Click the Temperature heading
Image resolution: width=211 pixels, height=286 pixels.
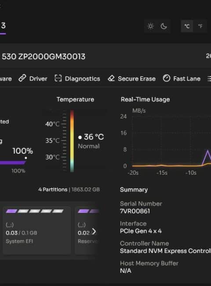click(75, 99)
